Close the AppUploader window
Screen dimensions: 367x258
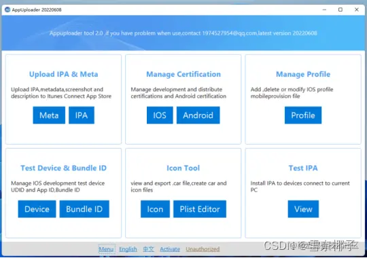[357, 10]
